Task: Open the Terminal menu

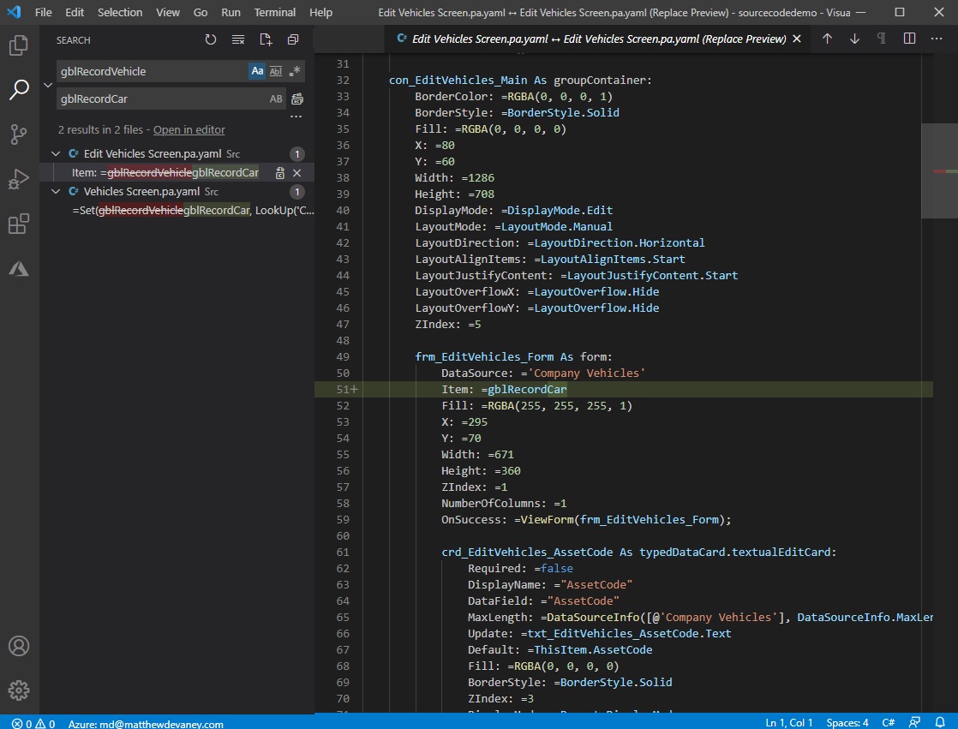Action: [x=274, y=12]
